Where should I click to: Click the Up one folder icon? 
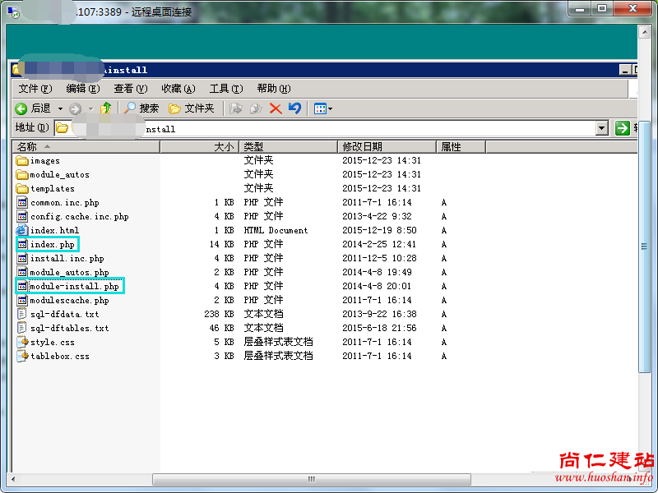pyautogui.click(x=105, y=108)
